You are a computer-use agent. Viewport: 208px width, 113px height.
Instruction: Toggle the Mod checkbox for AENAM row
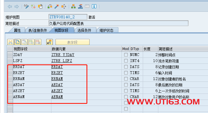tap(126, 97)
